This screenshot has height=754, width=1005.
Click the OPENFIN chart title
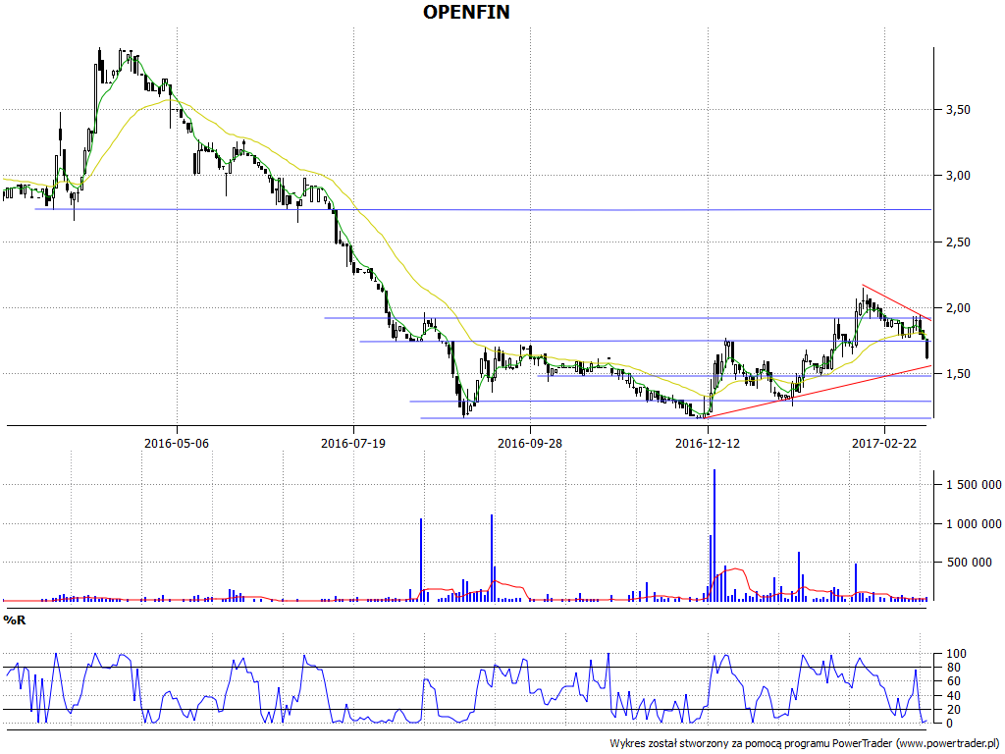click(x=466, y=12)
